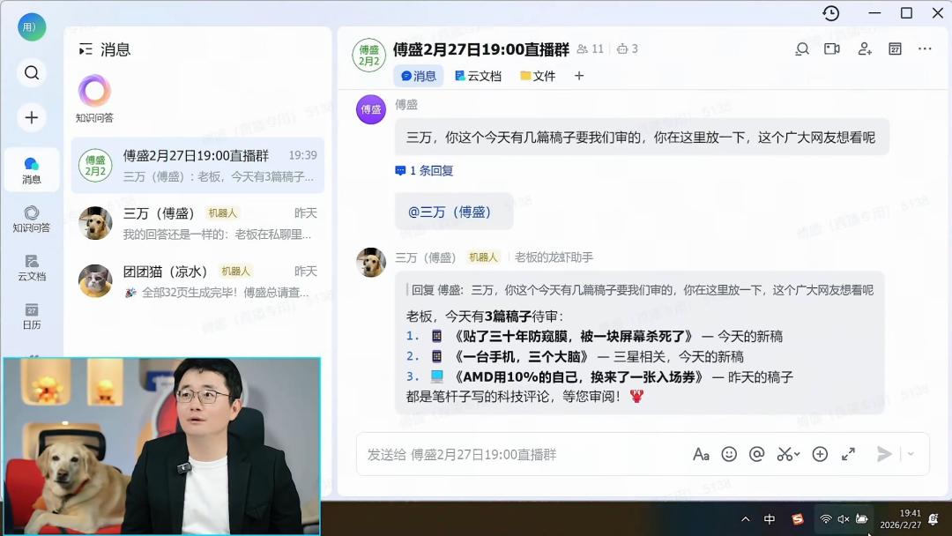Start a video call from the chat header
This screenshot has height=536, width=952.
(832, 49)
